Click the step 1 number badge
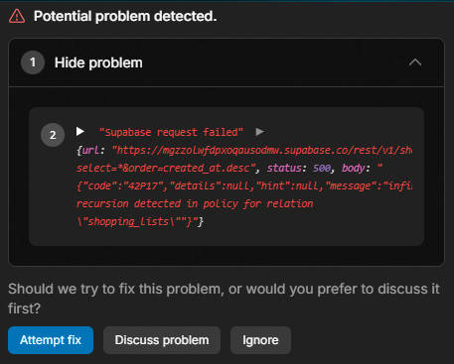 [33, 62]
